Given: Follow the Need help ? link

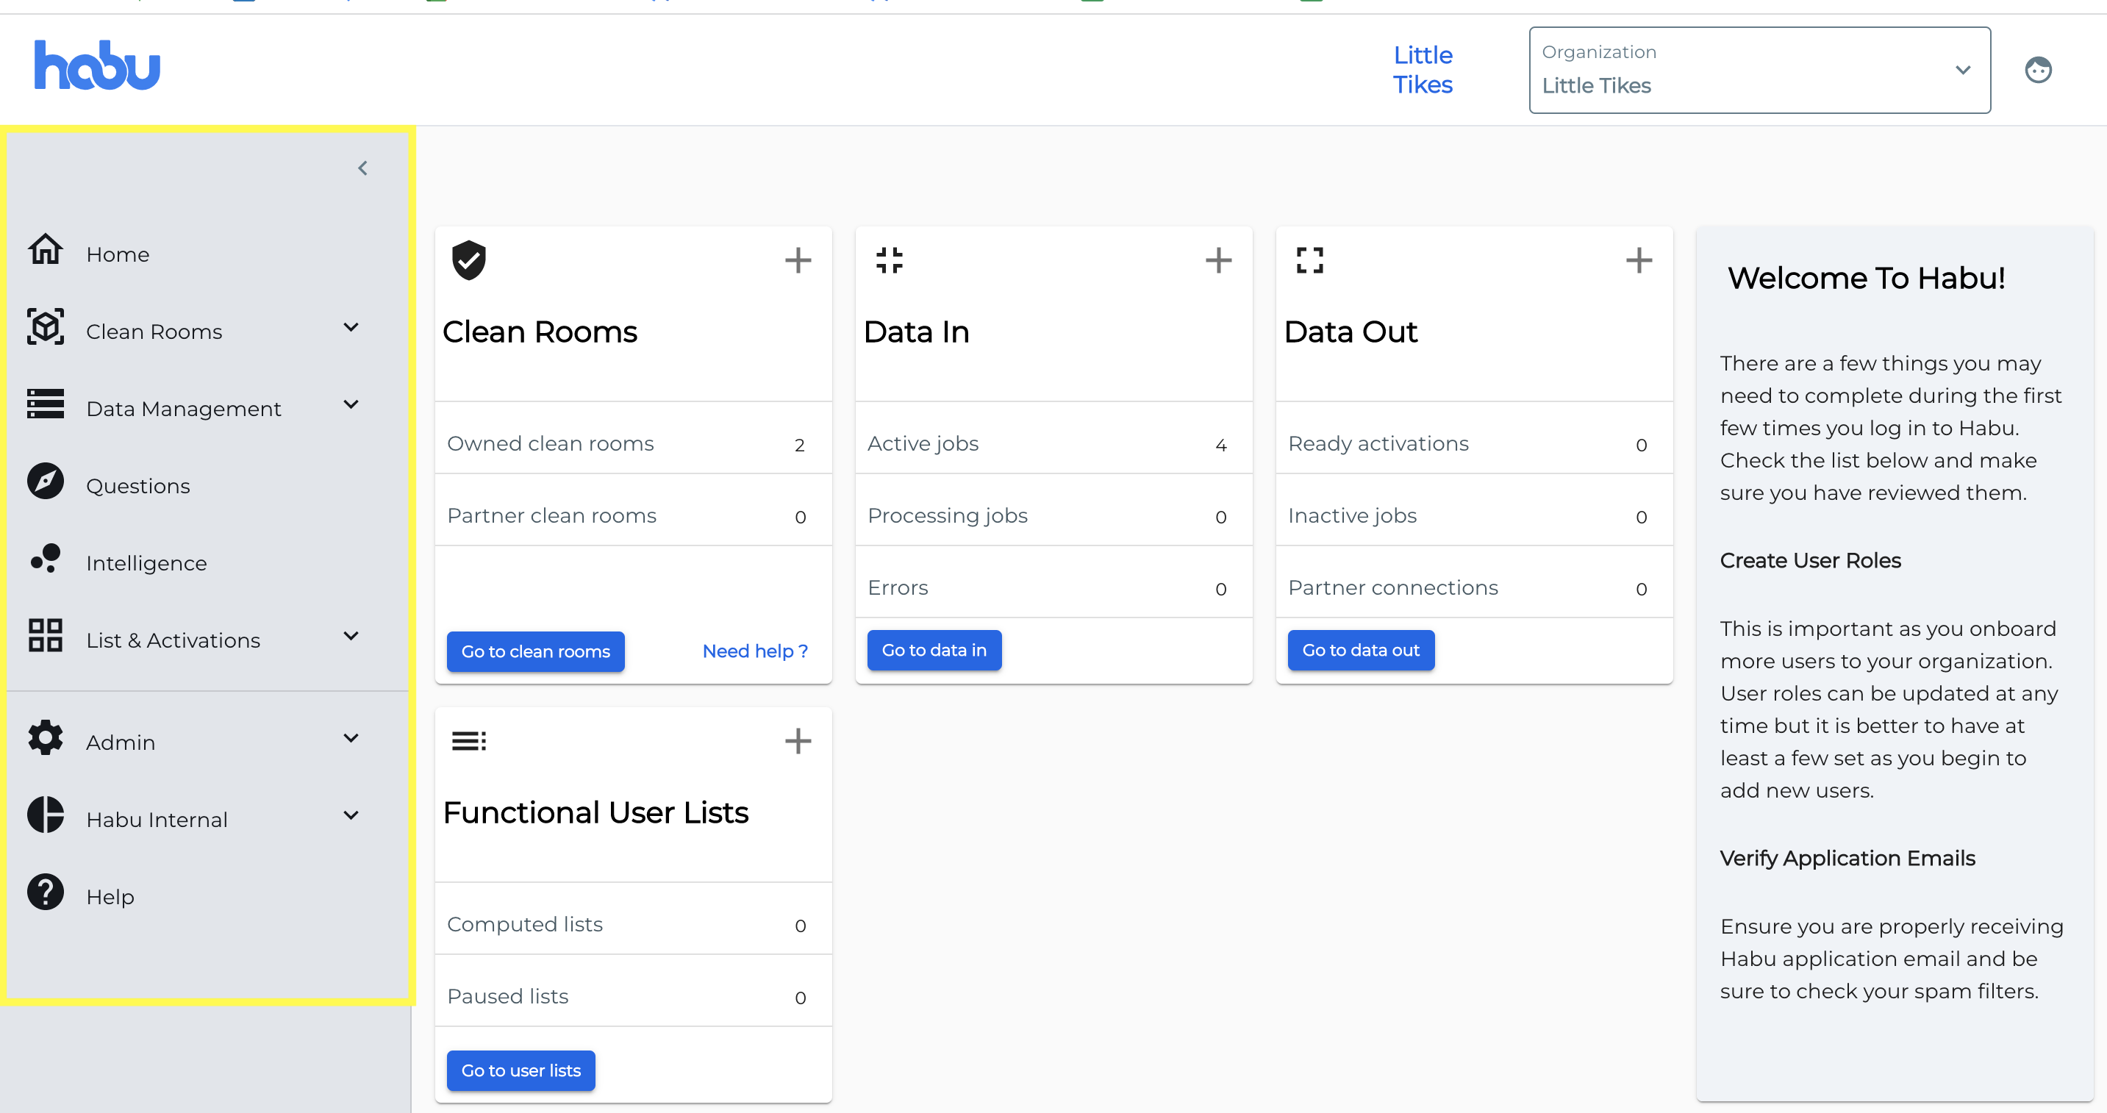Looking at the screenshot, I should click(x=754, y=652).
